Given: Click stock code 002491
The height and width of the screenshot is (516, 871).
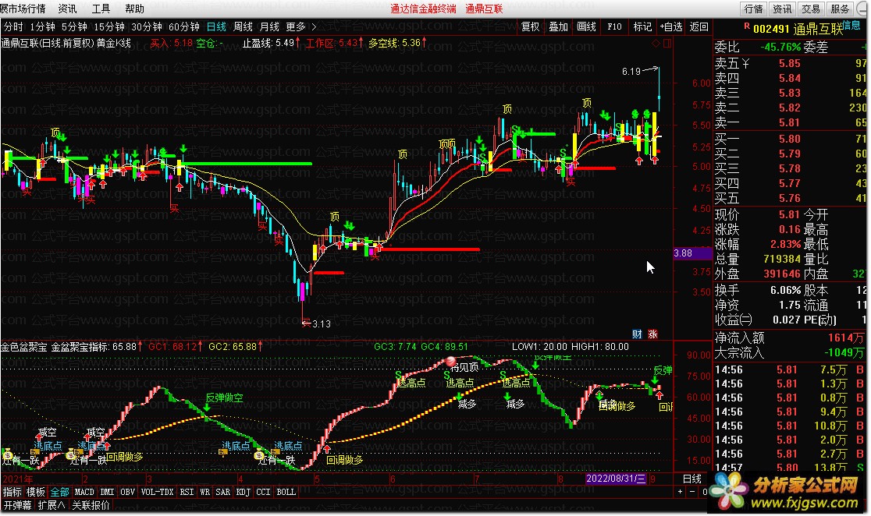Looking at the screenshot, I should [771, 29].
